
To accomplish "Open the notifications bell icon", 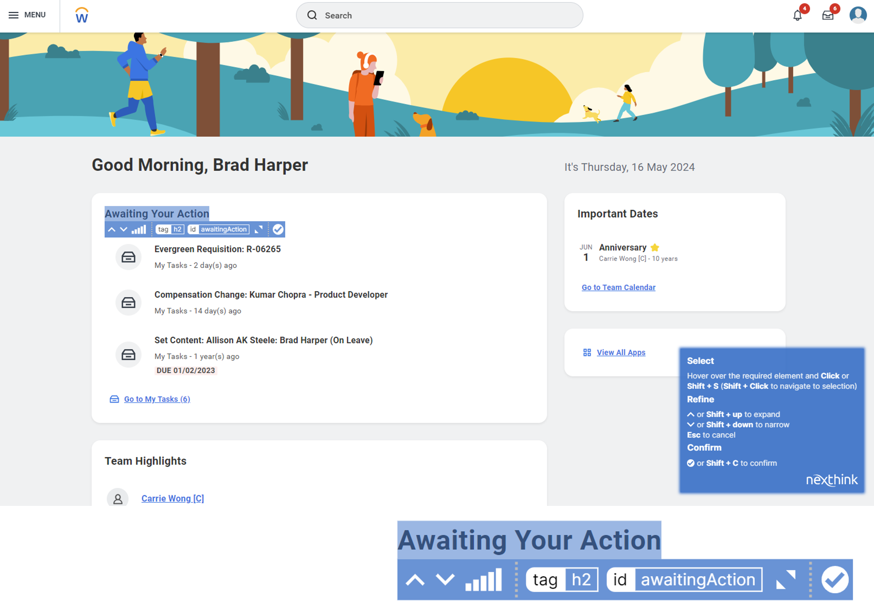I will [x=797, y=16].
